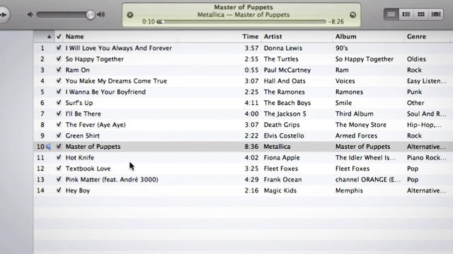Select You Make My Dreams Come True

point(116,81)
